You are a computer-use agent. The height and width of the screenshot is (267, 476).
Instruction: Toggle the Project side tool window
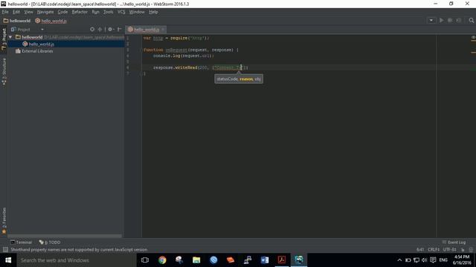pos(4,39)
